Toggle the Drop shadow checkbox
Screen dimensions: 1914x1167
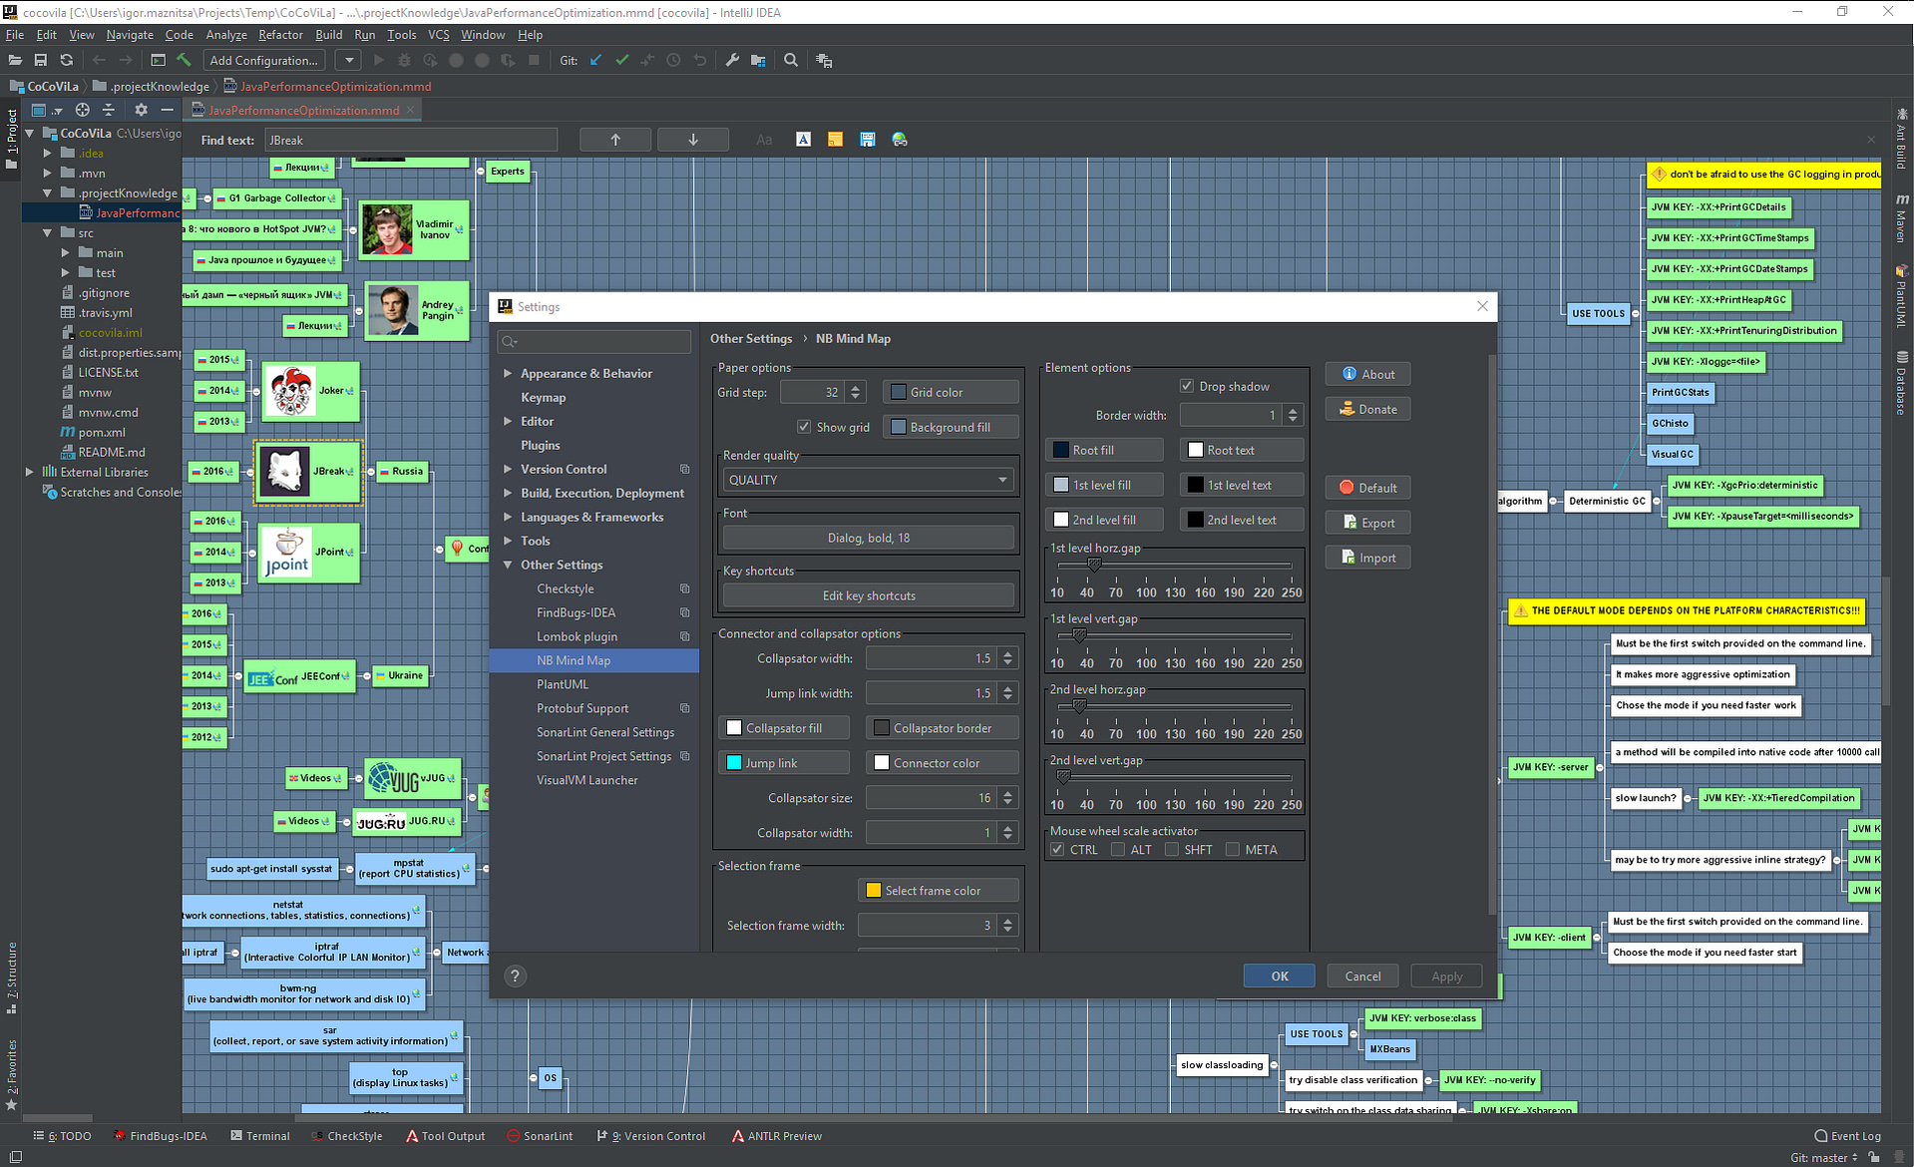pos(1187,386)
